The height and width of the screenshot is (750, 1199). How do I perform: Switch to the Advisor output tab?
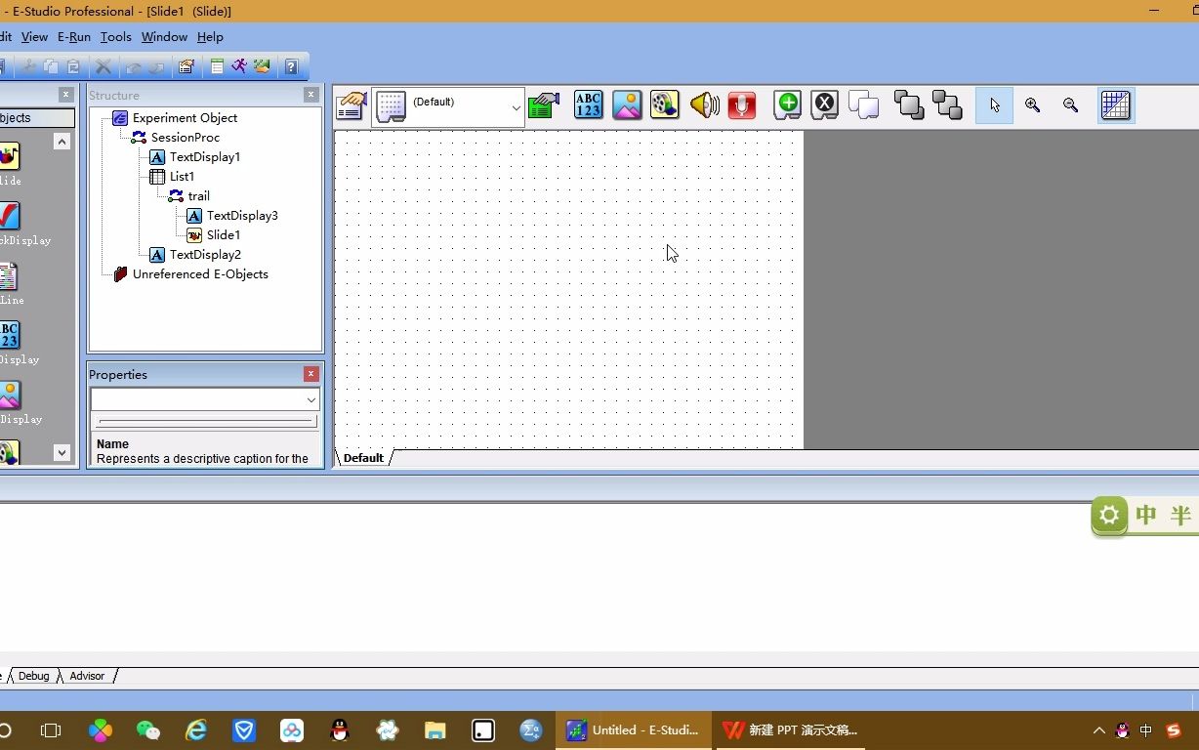point(87,676)
